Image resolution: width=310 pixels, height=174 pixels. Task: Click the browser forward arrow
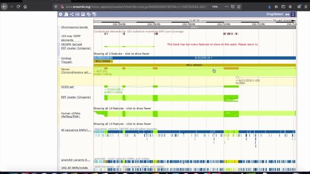[12, 7]
